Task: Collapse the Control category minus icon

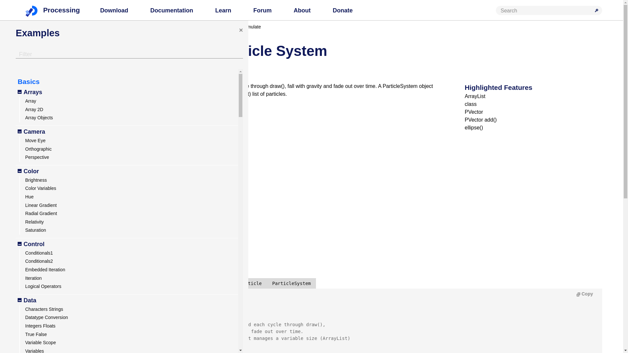Action: point(20,244)
